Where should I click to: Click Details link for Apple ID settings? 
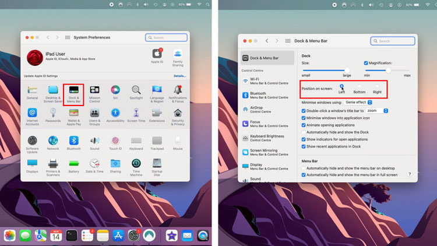180,76
